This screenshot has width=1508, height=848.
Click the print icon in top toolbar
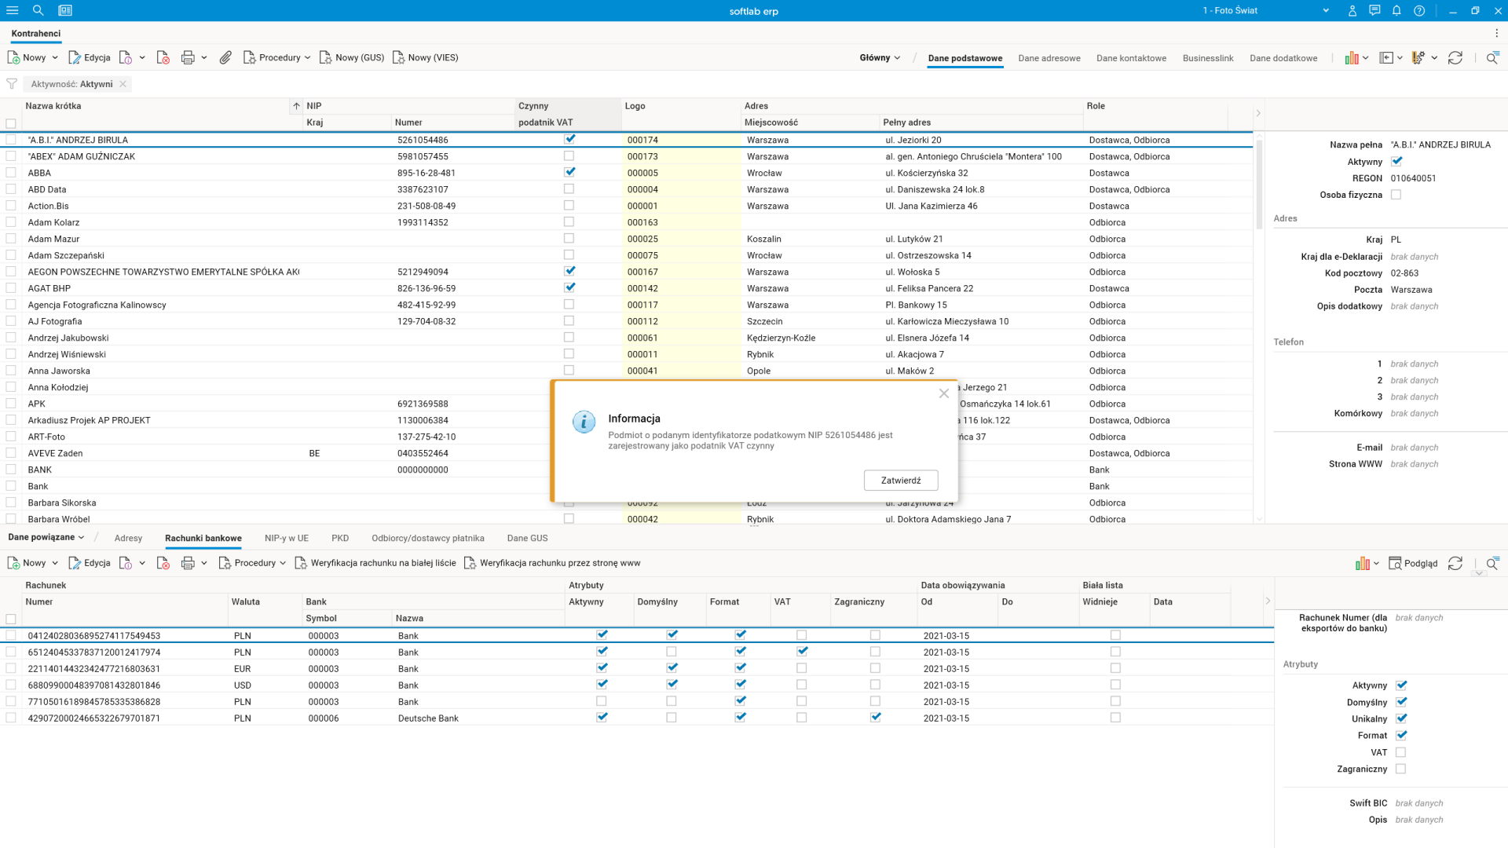click(188, 57)
